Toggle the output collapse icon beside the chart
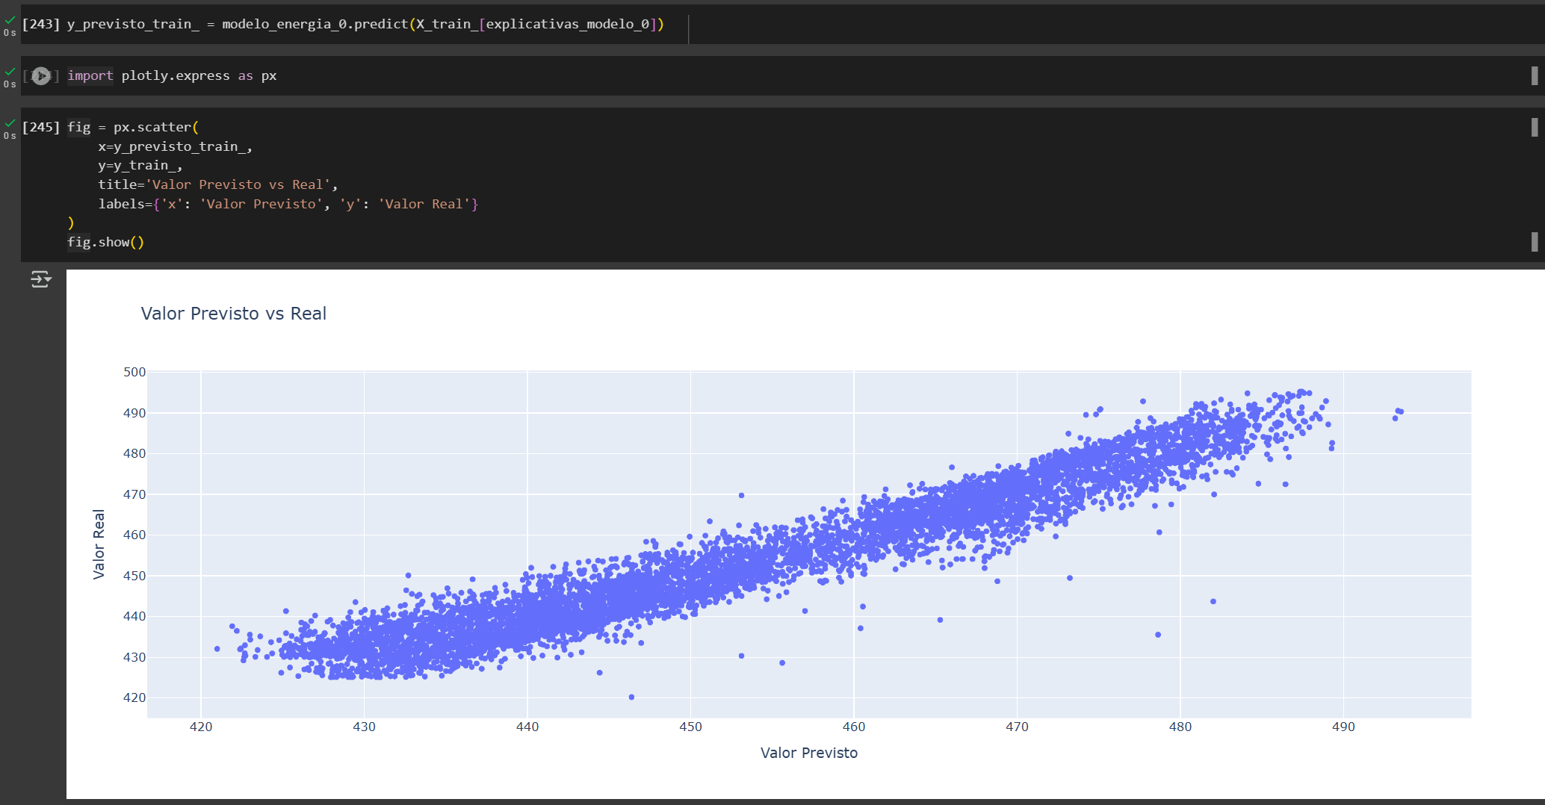 (41, 279)
